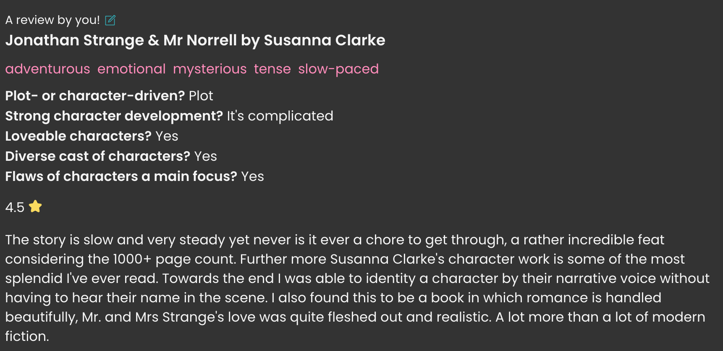This screenshot has height=351, width=723.
Task: Select the adventurous mood tag
Action: (48, 69)
